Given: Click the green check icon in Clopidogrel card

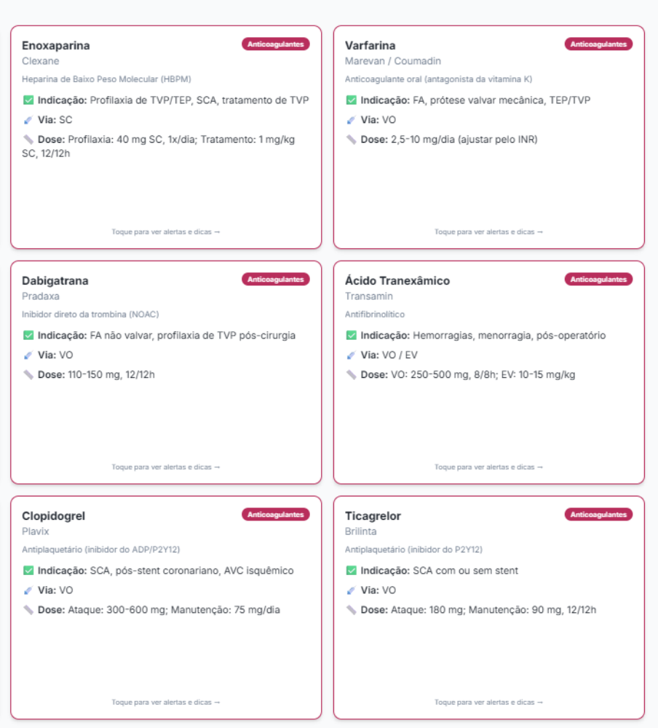Looking at the screenshot, I should [x=28, y=571].
